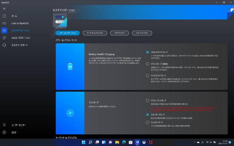Screen dimensions: 234x146
Task: Click the Power & Performance (パワー&パフォーマンス) section heading
Action: pyautogui.click(x=66, y=40)
